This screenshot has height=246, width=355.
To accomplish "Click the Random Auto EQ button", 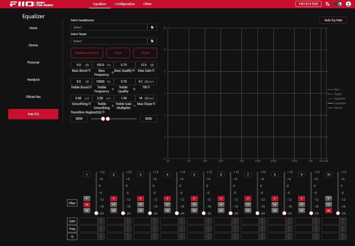I will [87, 53].
